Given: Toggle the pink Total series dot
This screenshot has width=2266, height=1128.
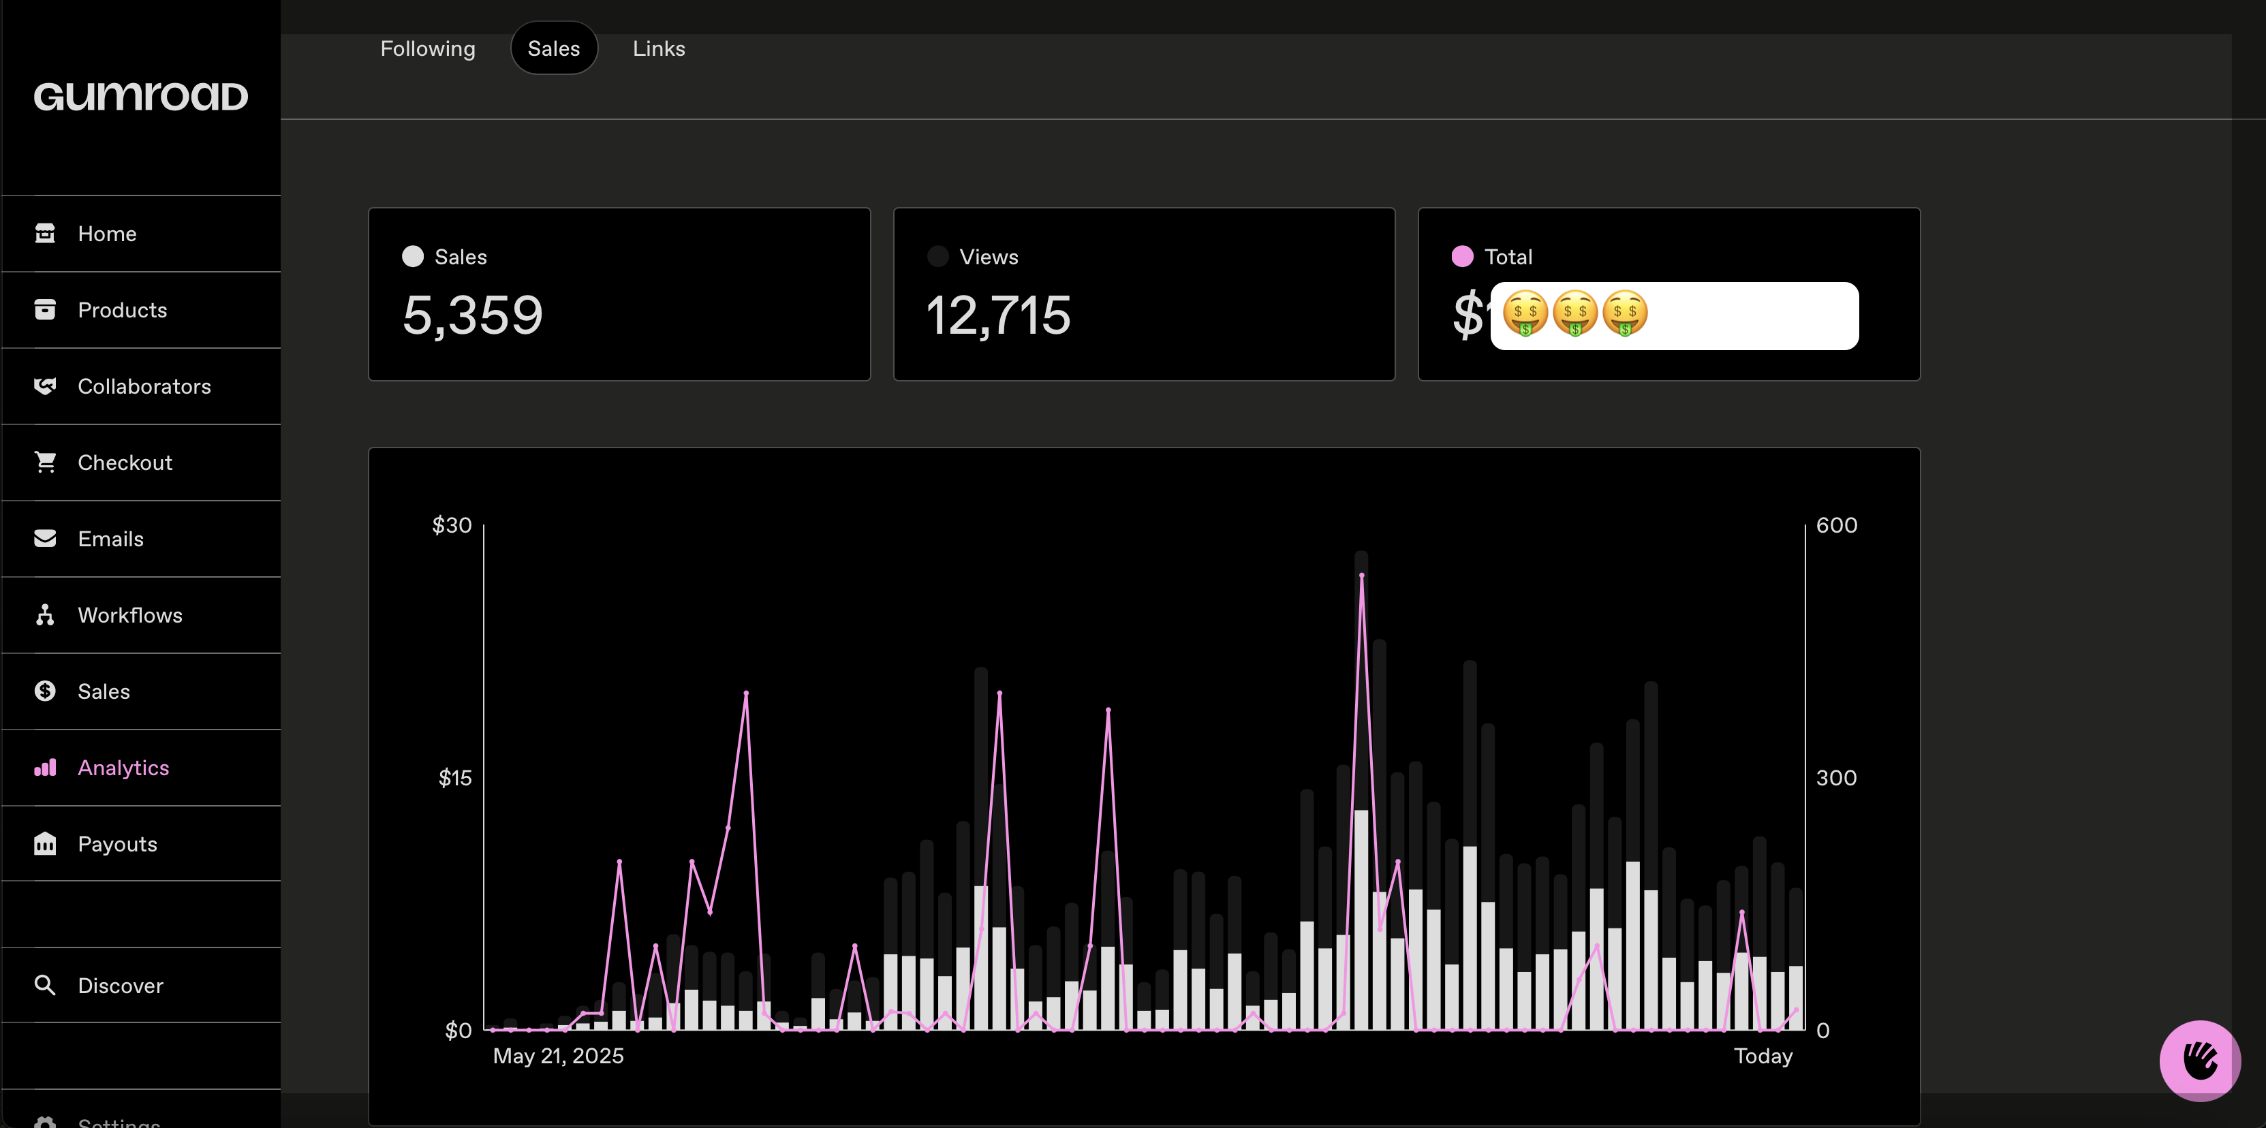Looking at the screenshot, I should pos(1462,257).
